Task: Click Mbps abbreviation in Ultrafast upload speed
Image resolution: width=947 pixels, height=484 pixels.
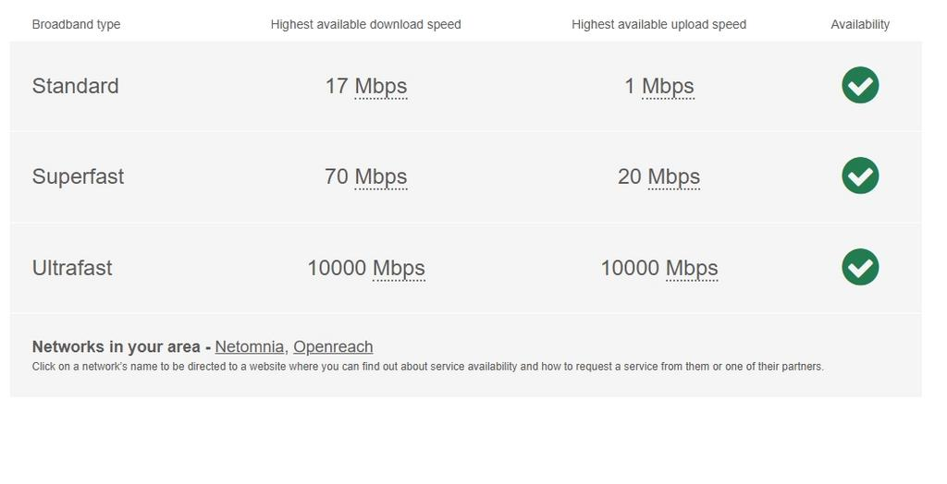Action: [692, 268]
